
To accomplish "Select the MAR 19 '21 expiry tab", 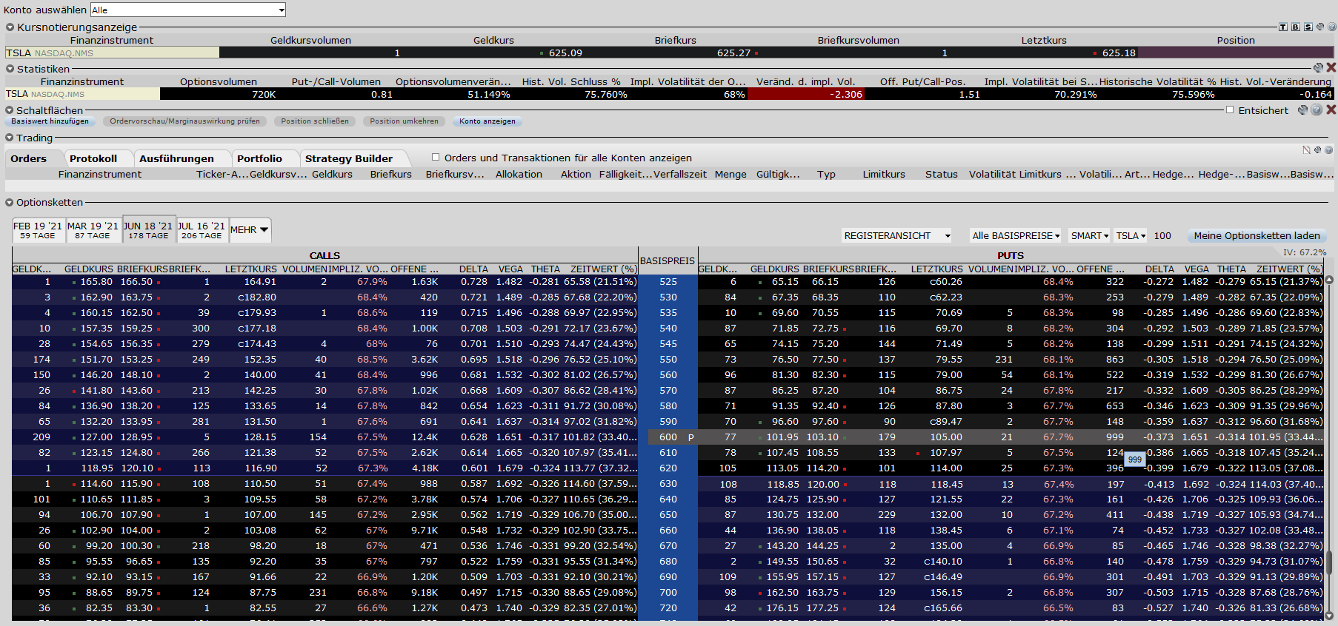I will coord(93,230).
